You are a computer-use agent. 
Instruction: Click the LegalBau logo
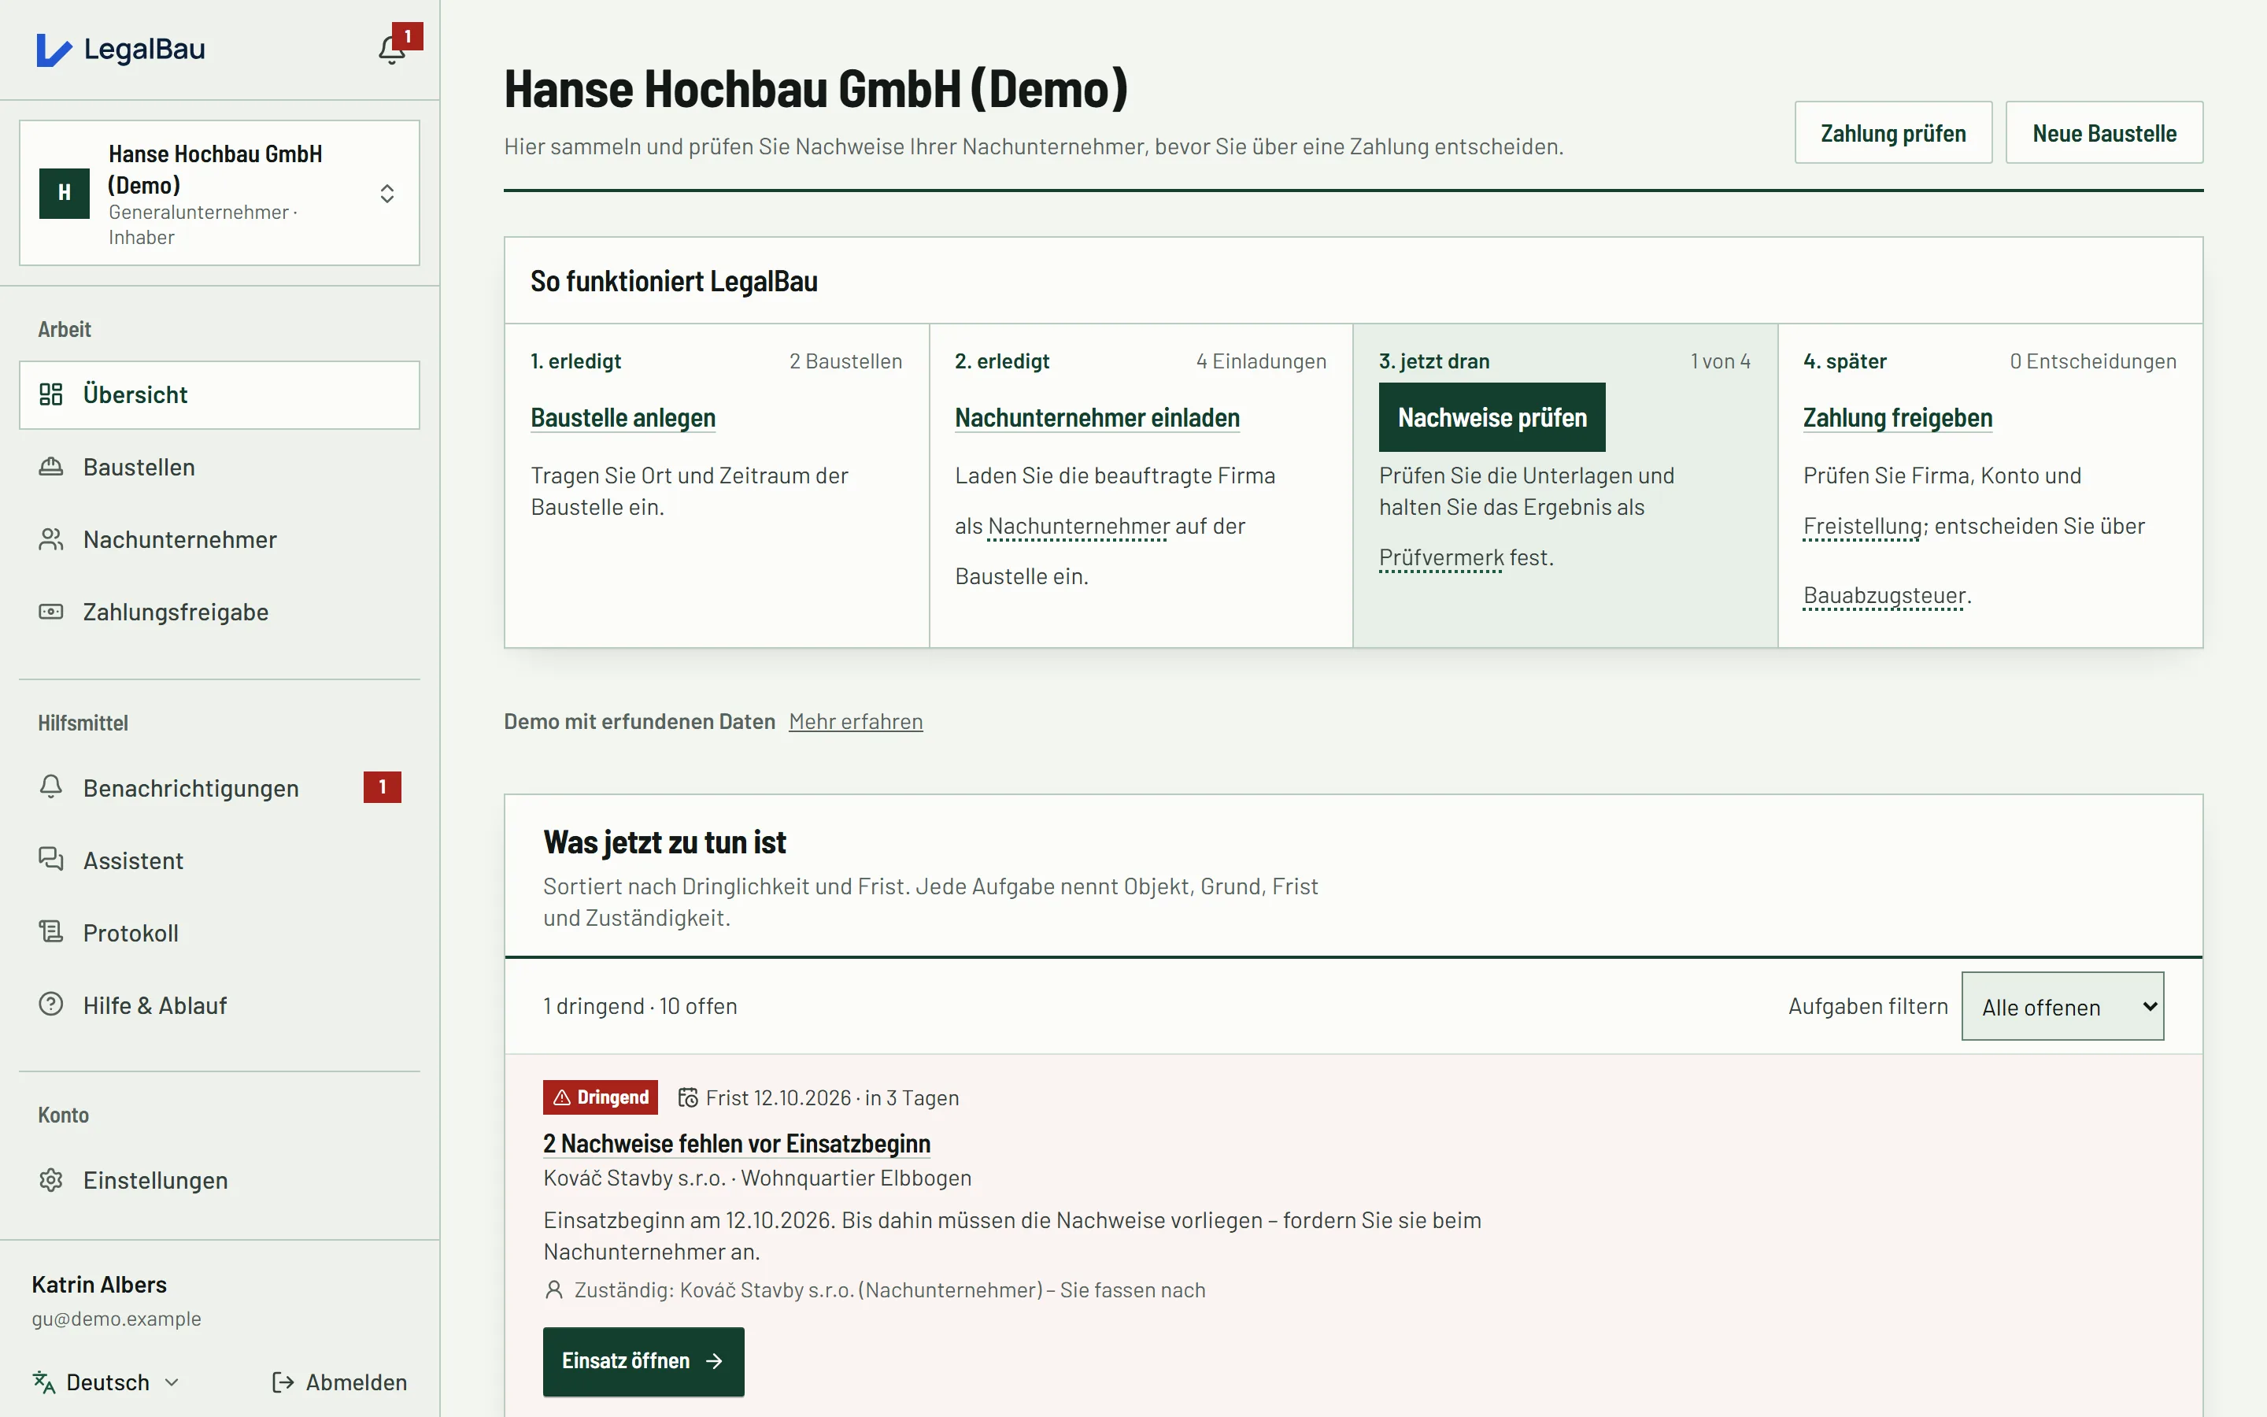(120, 49)
